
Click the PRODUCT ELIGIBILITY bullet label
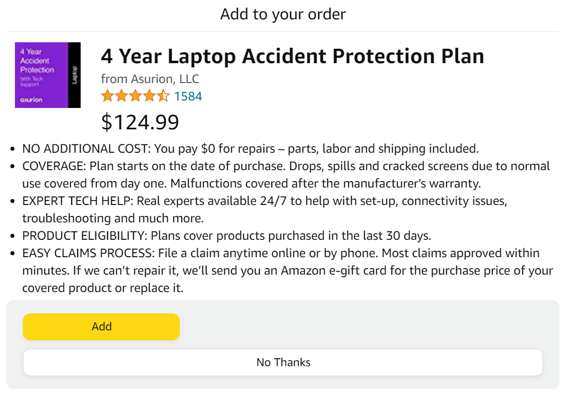[x=84, y=236]
